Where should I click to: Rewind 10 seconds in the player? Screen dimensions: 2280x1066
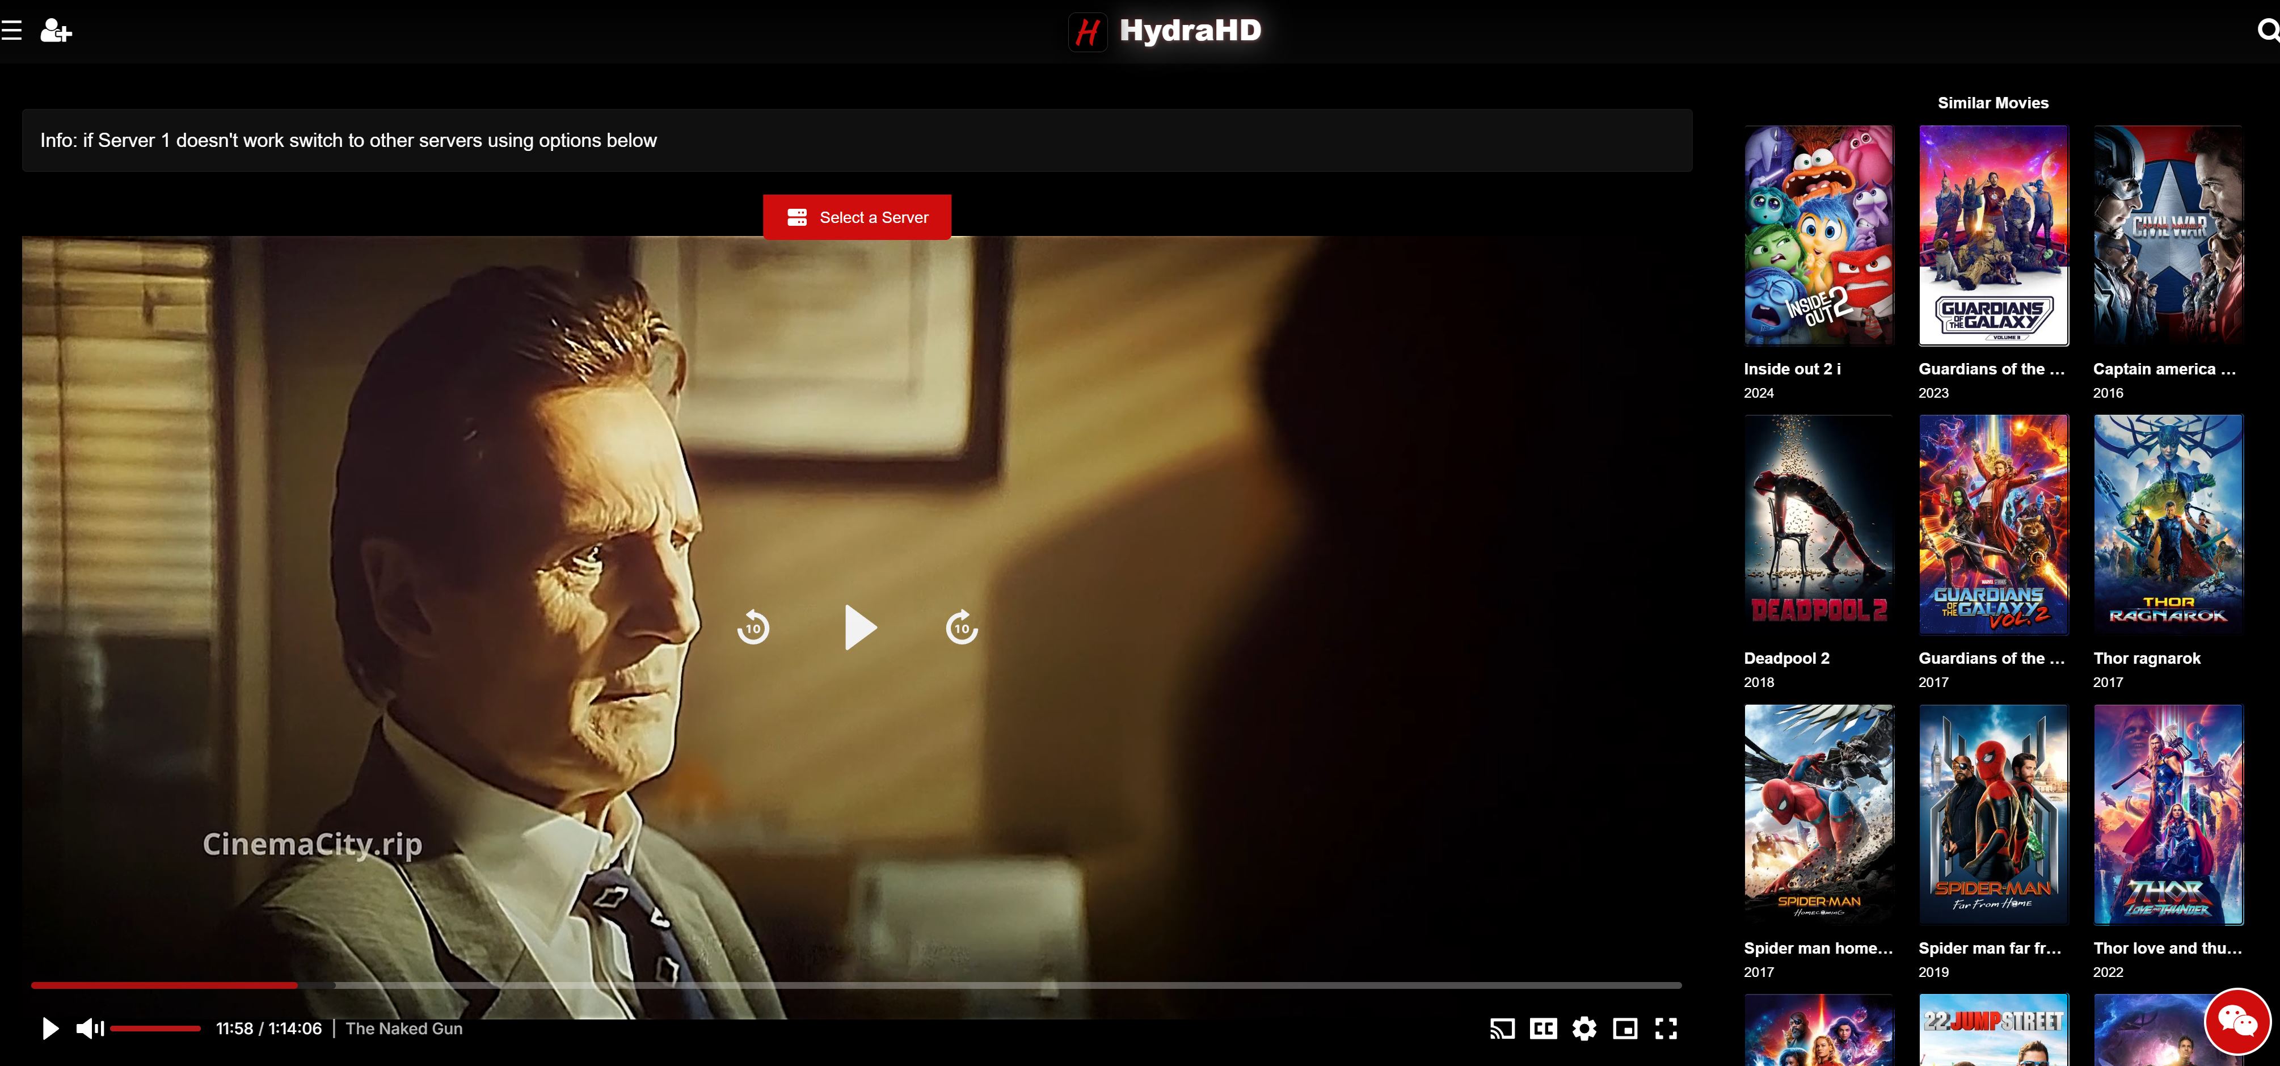tap(753, 627)
